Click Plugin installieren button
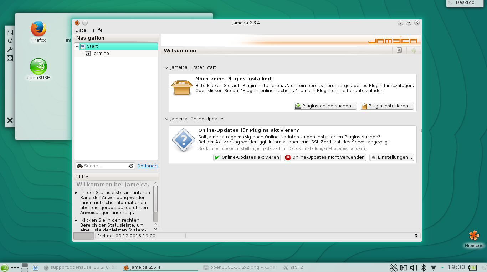Image resolution: width=487 pixels, height=272 pixels. (x=387, y=106)
